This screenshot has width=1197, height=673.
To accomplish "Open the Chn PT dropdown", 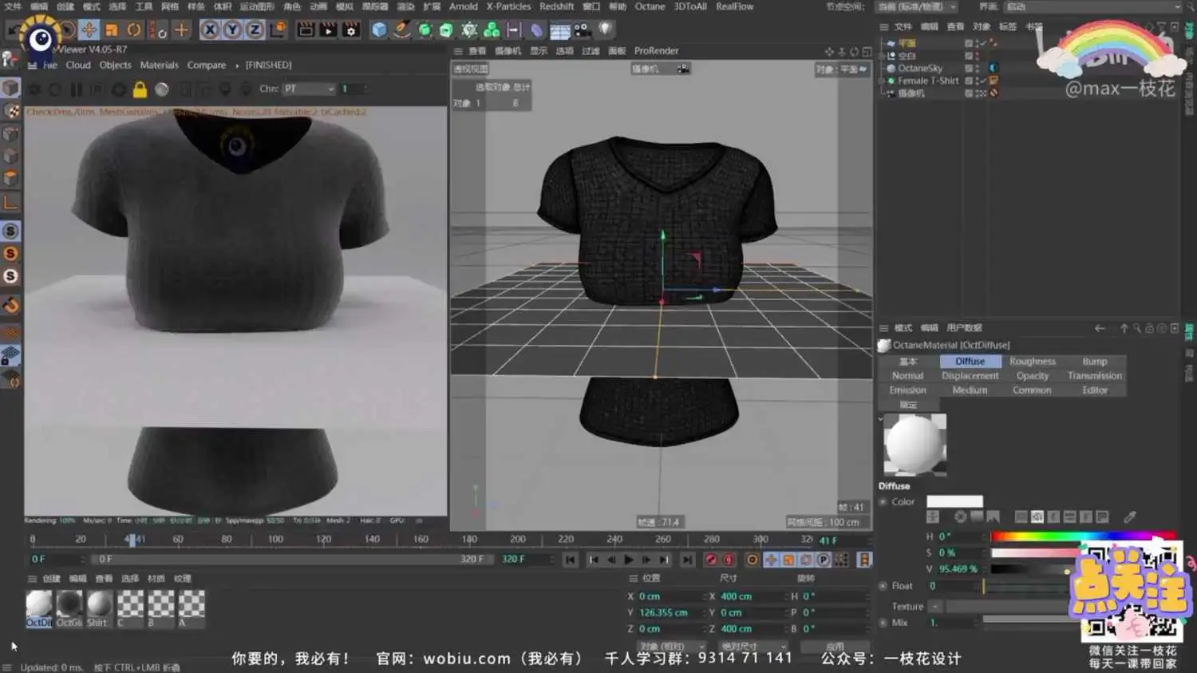I will click(x=308, y=89).
